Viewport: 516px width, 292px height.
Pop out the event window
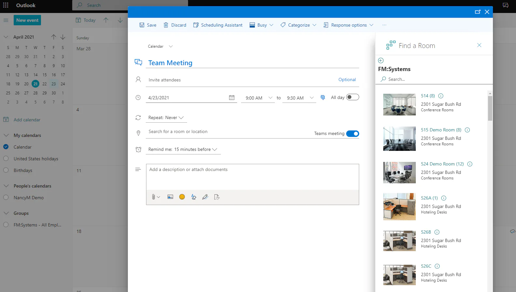pos(478,12)
